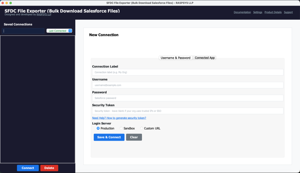The image size is (300, 173).
Task: Click the Saved Connections heading
Action: [x=18, y=24]
